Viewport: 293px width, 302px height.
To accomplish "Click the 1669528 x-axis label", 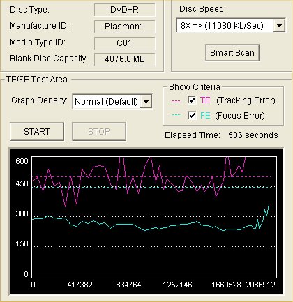I will click(226, 285).
